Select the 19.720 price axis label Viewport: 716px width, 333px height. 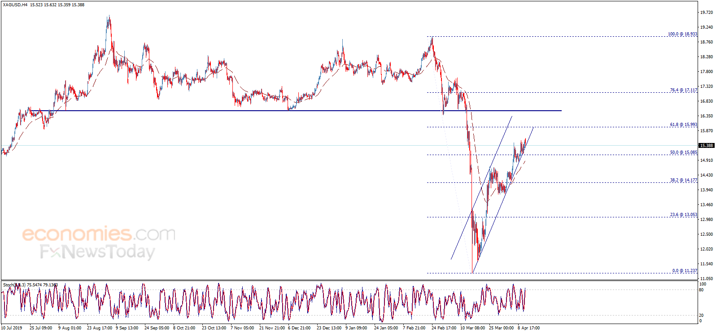click(x=707, y=13)
